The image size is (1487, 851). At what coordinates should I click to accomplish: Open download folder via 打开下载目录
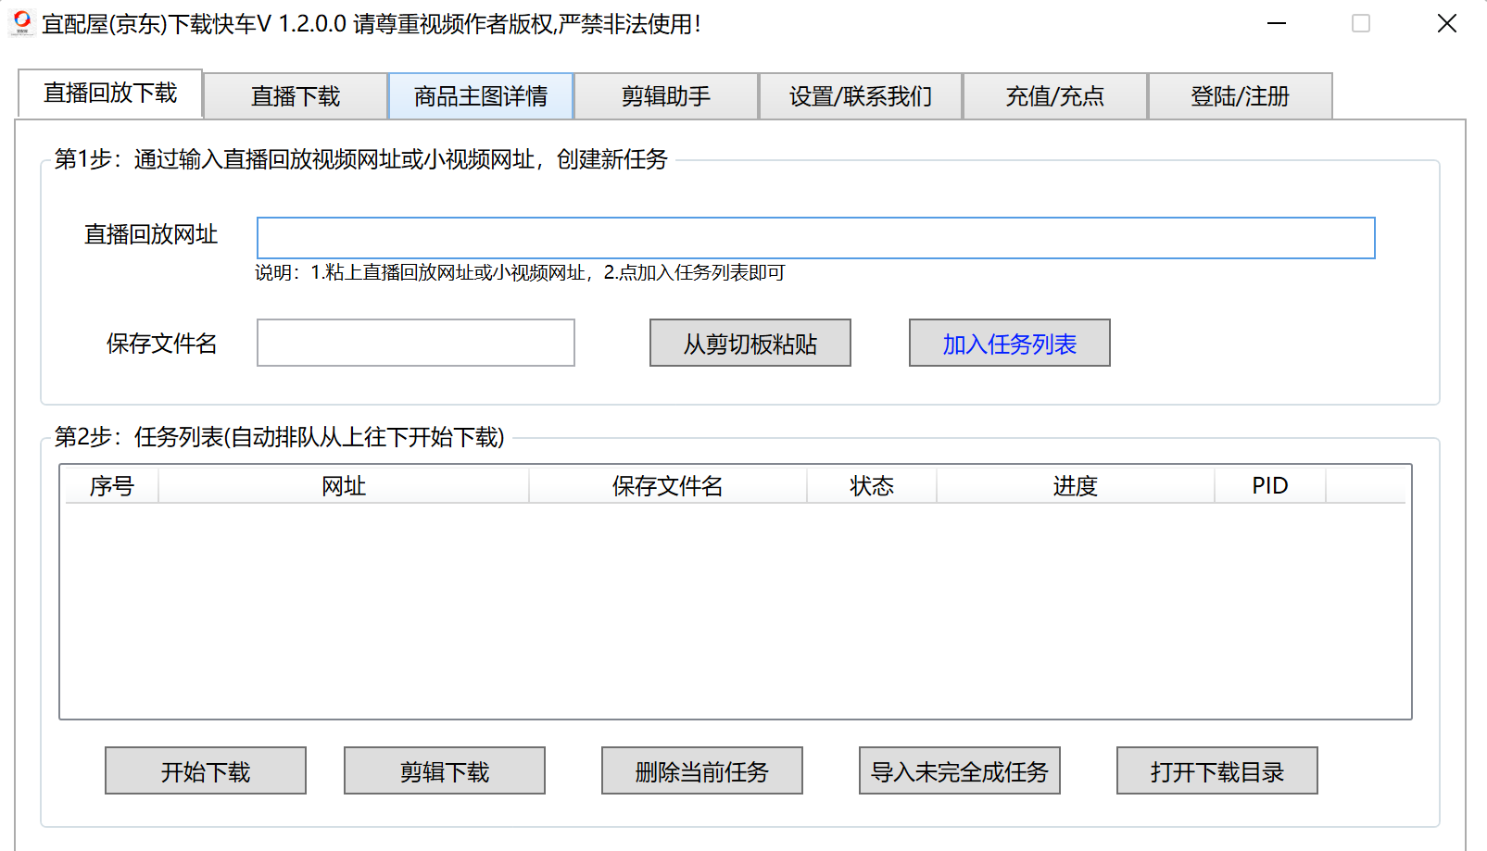1217,770
